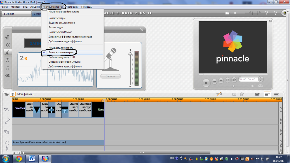Open the Файл menu
The height and width of the screenshot is (163, 290).
click(x=5, y=7)
